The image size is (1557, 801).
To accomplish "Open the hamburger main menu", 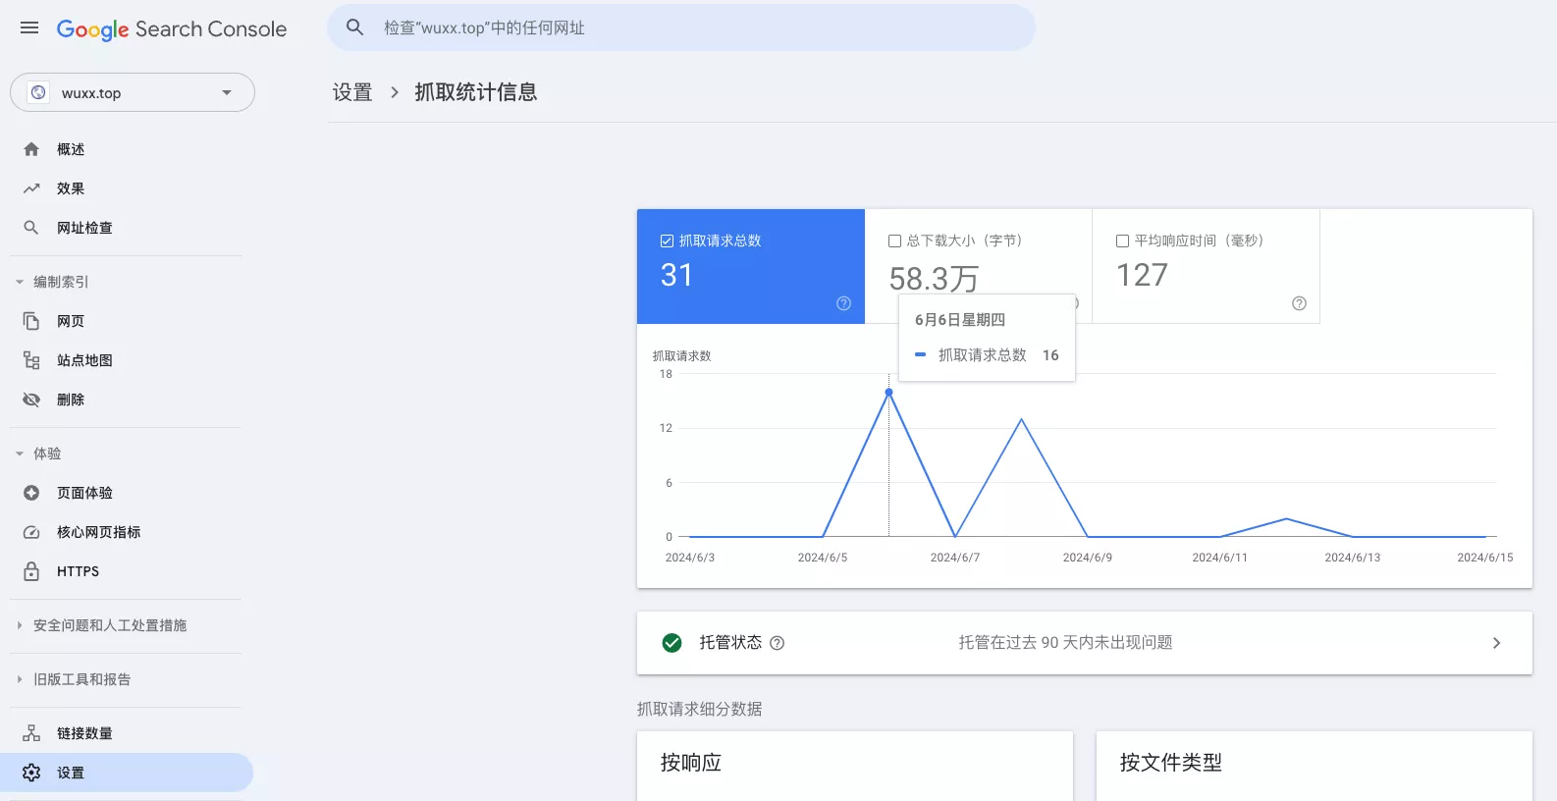I will tap(29, 27).
